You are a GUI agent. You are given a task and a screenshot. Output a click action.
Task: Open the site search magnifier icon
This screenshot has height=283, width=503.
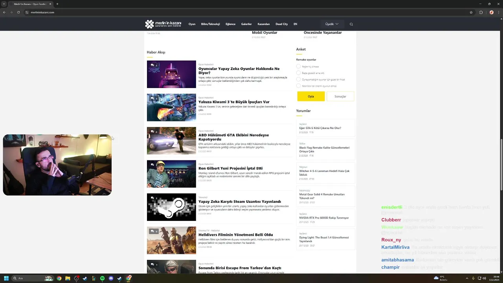(x=351, y=24)
